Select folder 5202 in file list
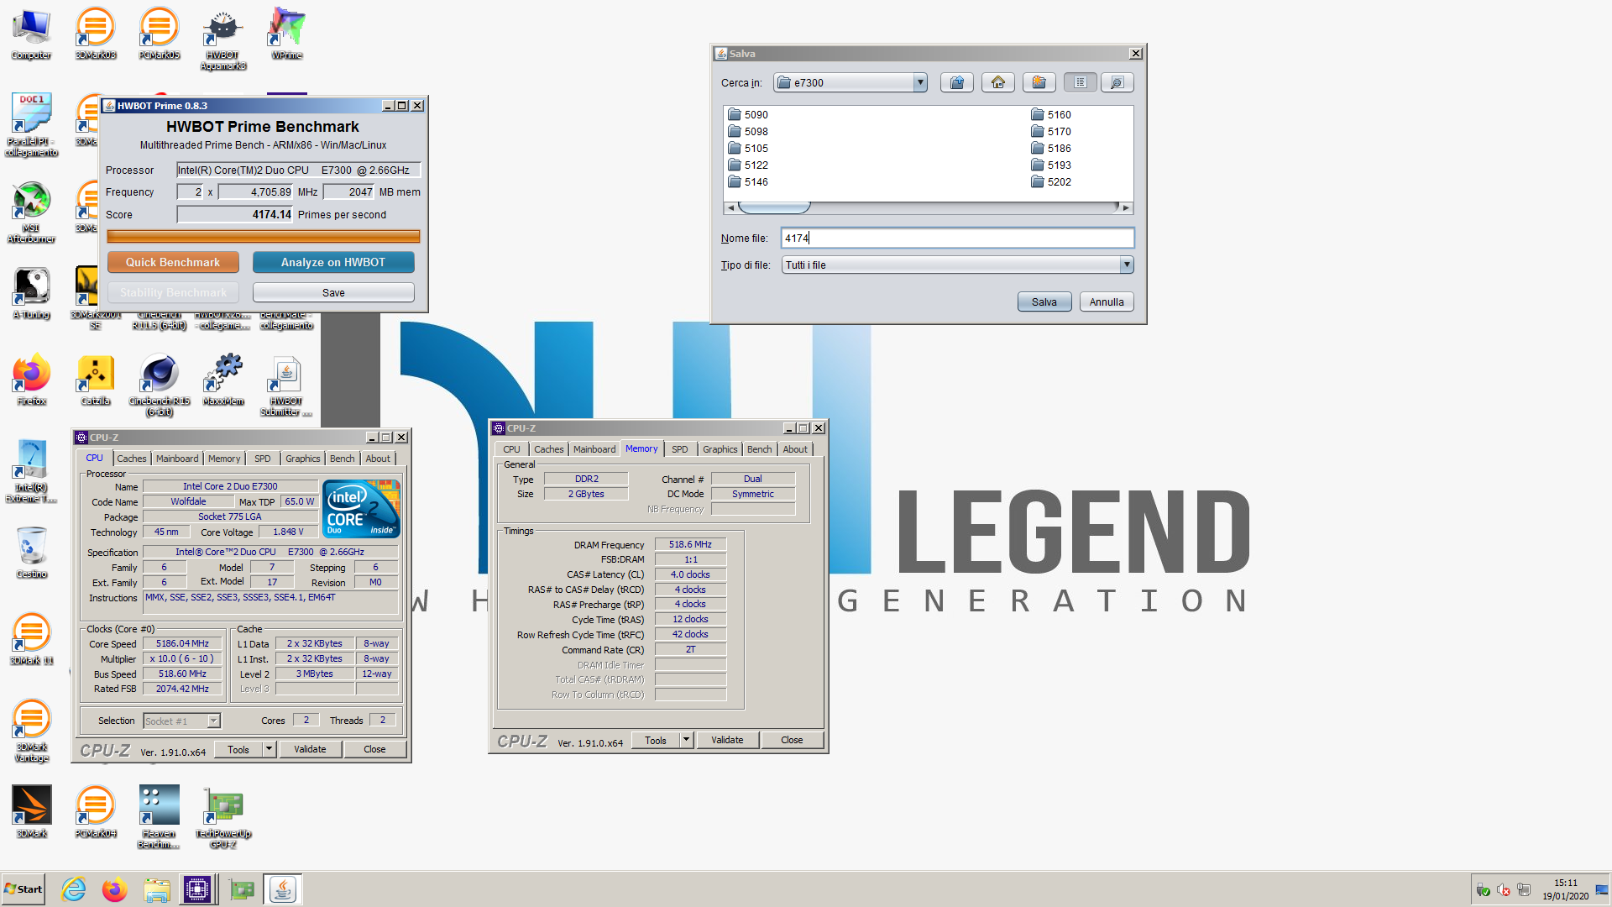The image size is (1612, 907). (x=1051, y=181)
